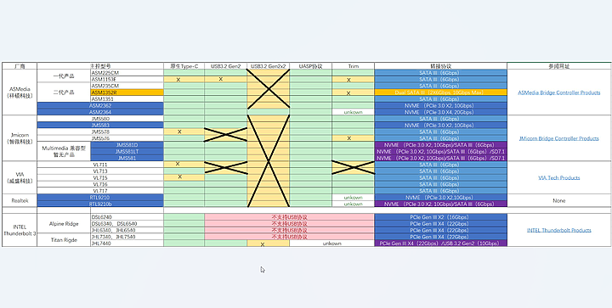The height and width of the screenshot is (308, 612).
Task: Select the 主控型号 header cell
Action: (100, 66)
